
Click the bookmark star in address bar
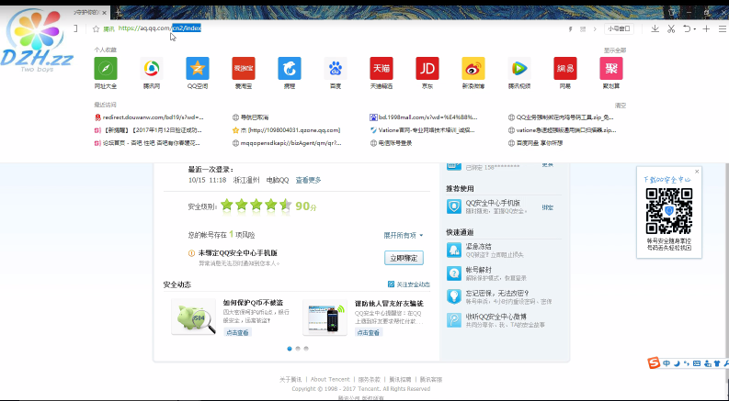pyautogui.click(x=97, y=28)
